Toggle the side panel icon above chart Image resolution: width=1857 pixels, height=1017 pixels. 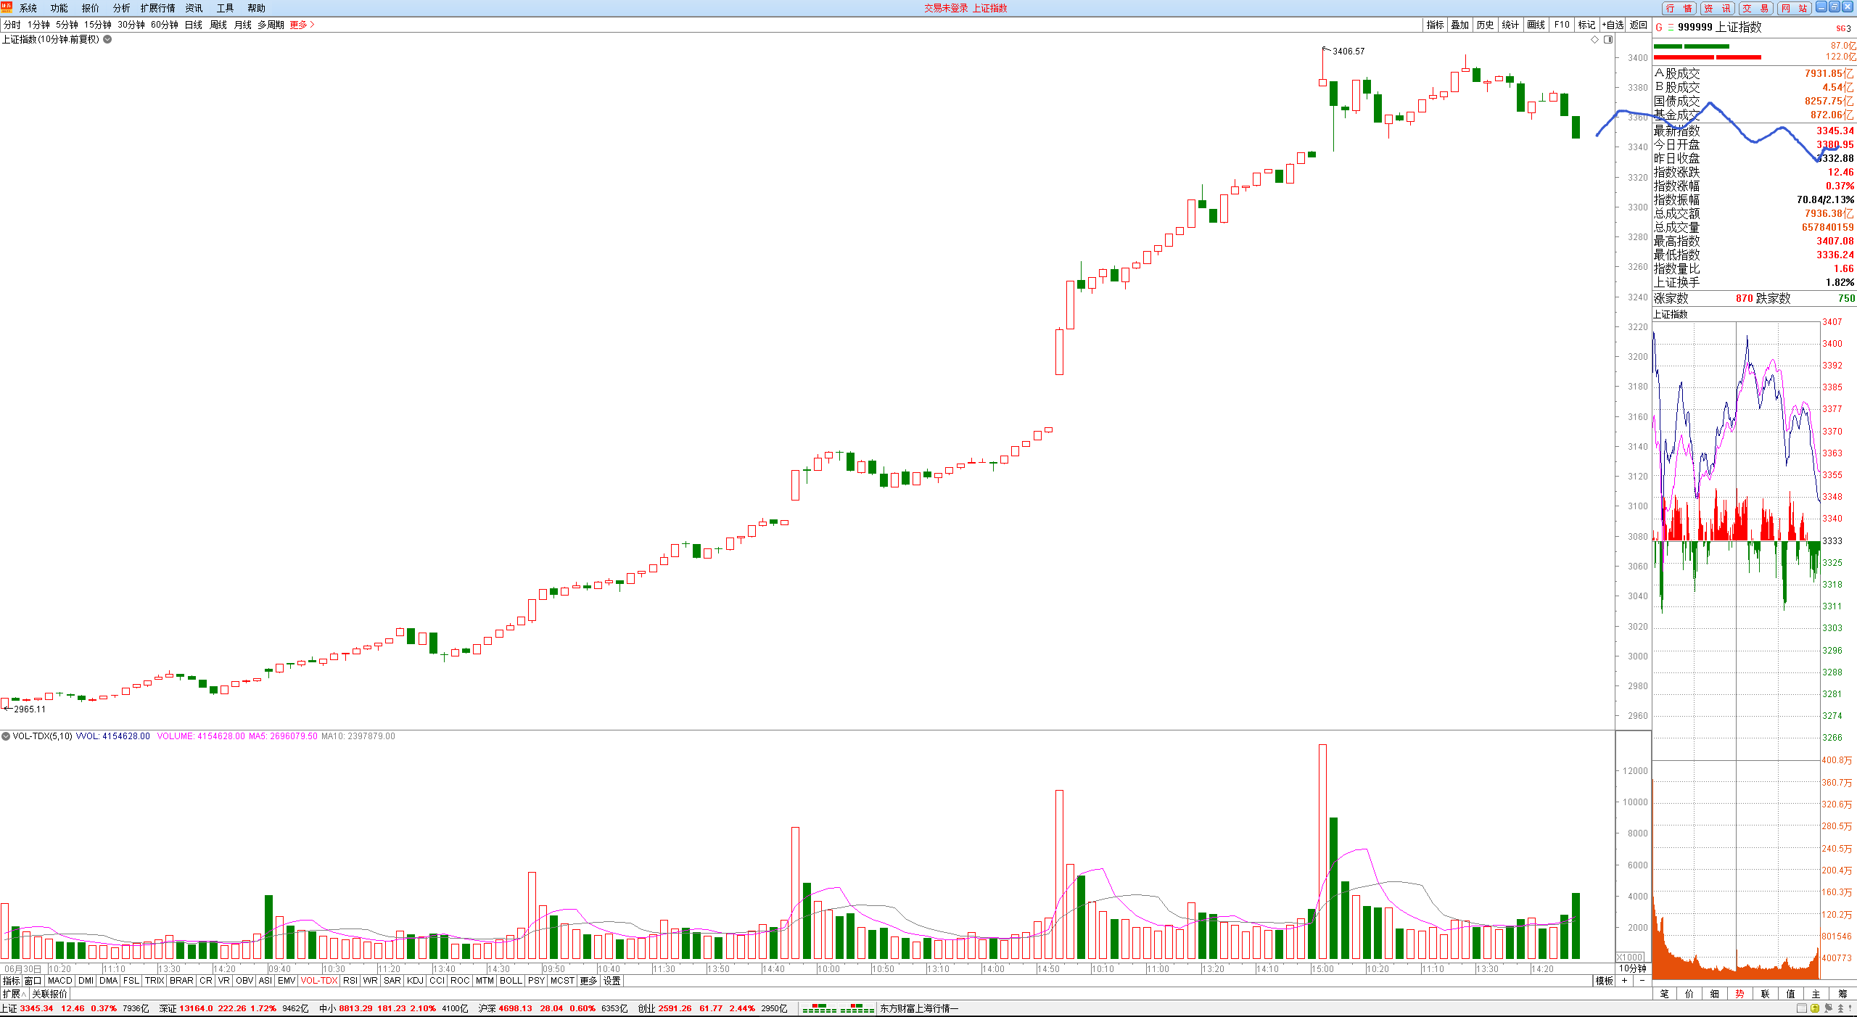click(x=1607, y=39)
